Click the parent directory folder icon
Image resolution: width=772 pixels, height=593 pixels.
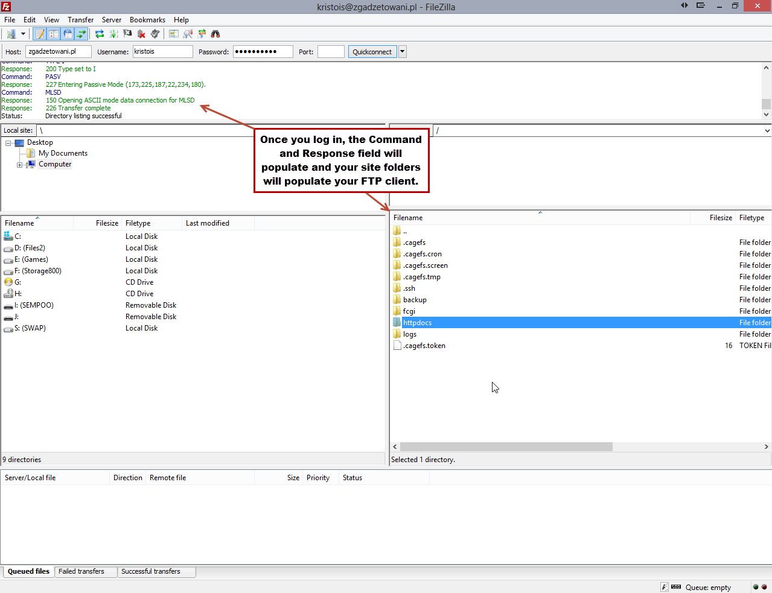pos(397,230)
